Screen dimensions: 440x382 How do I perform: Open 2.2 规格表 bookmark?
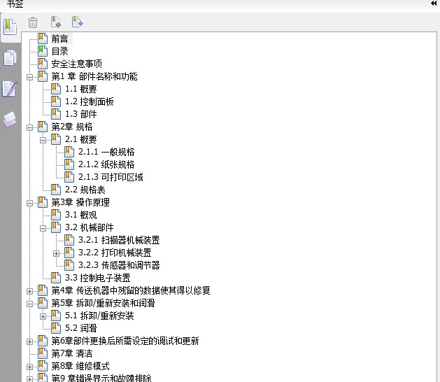click(85, 190)
